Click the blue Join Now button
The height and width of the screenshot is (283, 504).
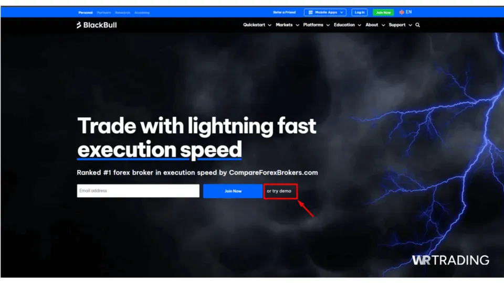[233, 191]
